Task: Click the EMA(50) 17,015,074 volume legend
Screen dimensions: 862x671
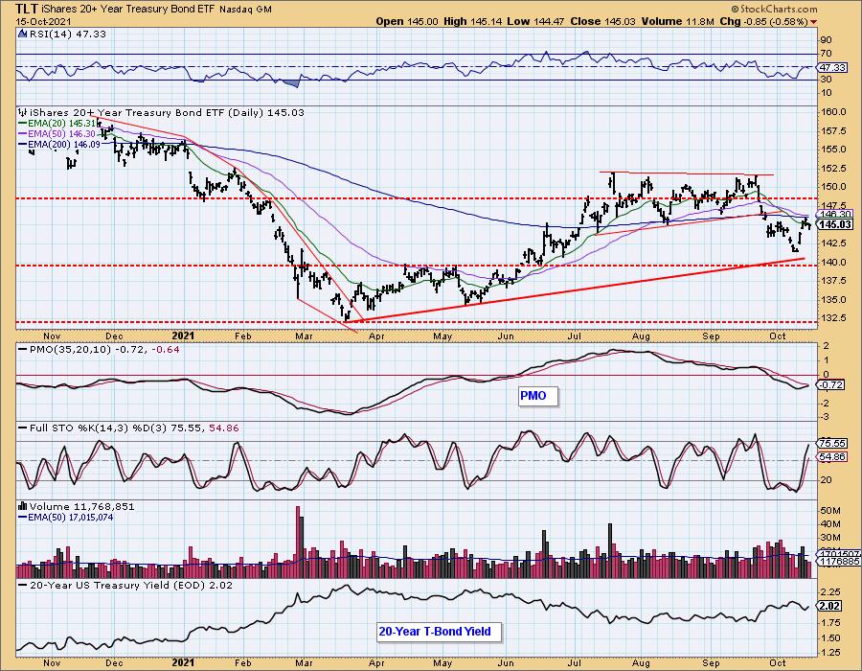Action: pyautogui.click(x=70, y=517)
